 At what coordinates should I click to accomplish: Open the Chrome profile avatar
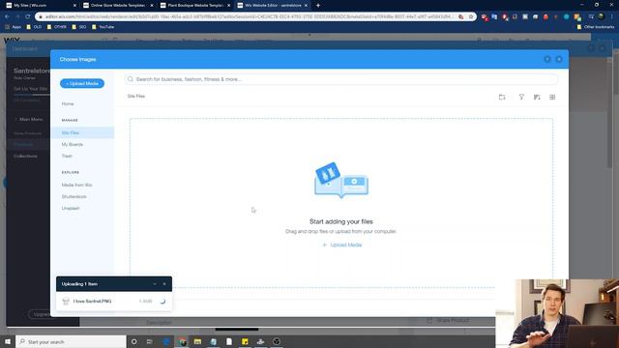tap(602, 16)
